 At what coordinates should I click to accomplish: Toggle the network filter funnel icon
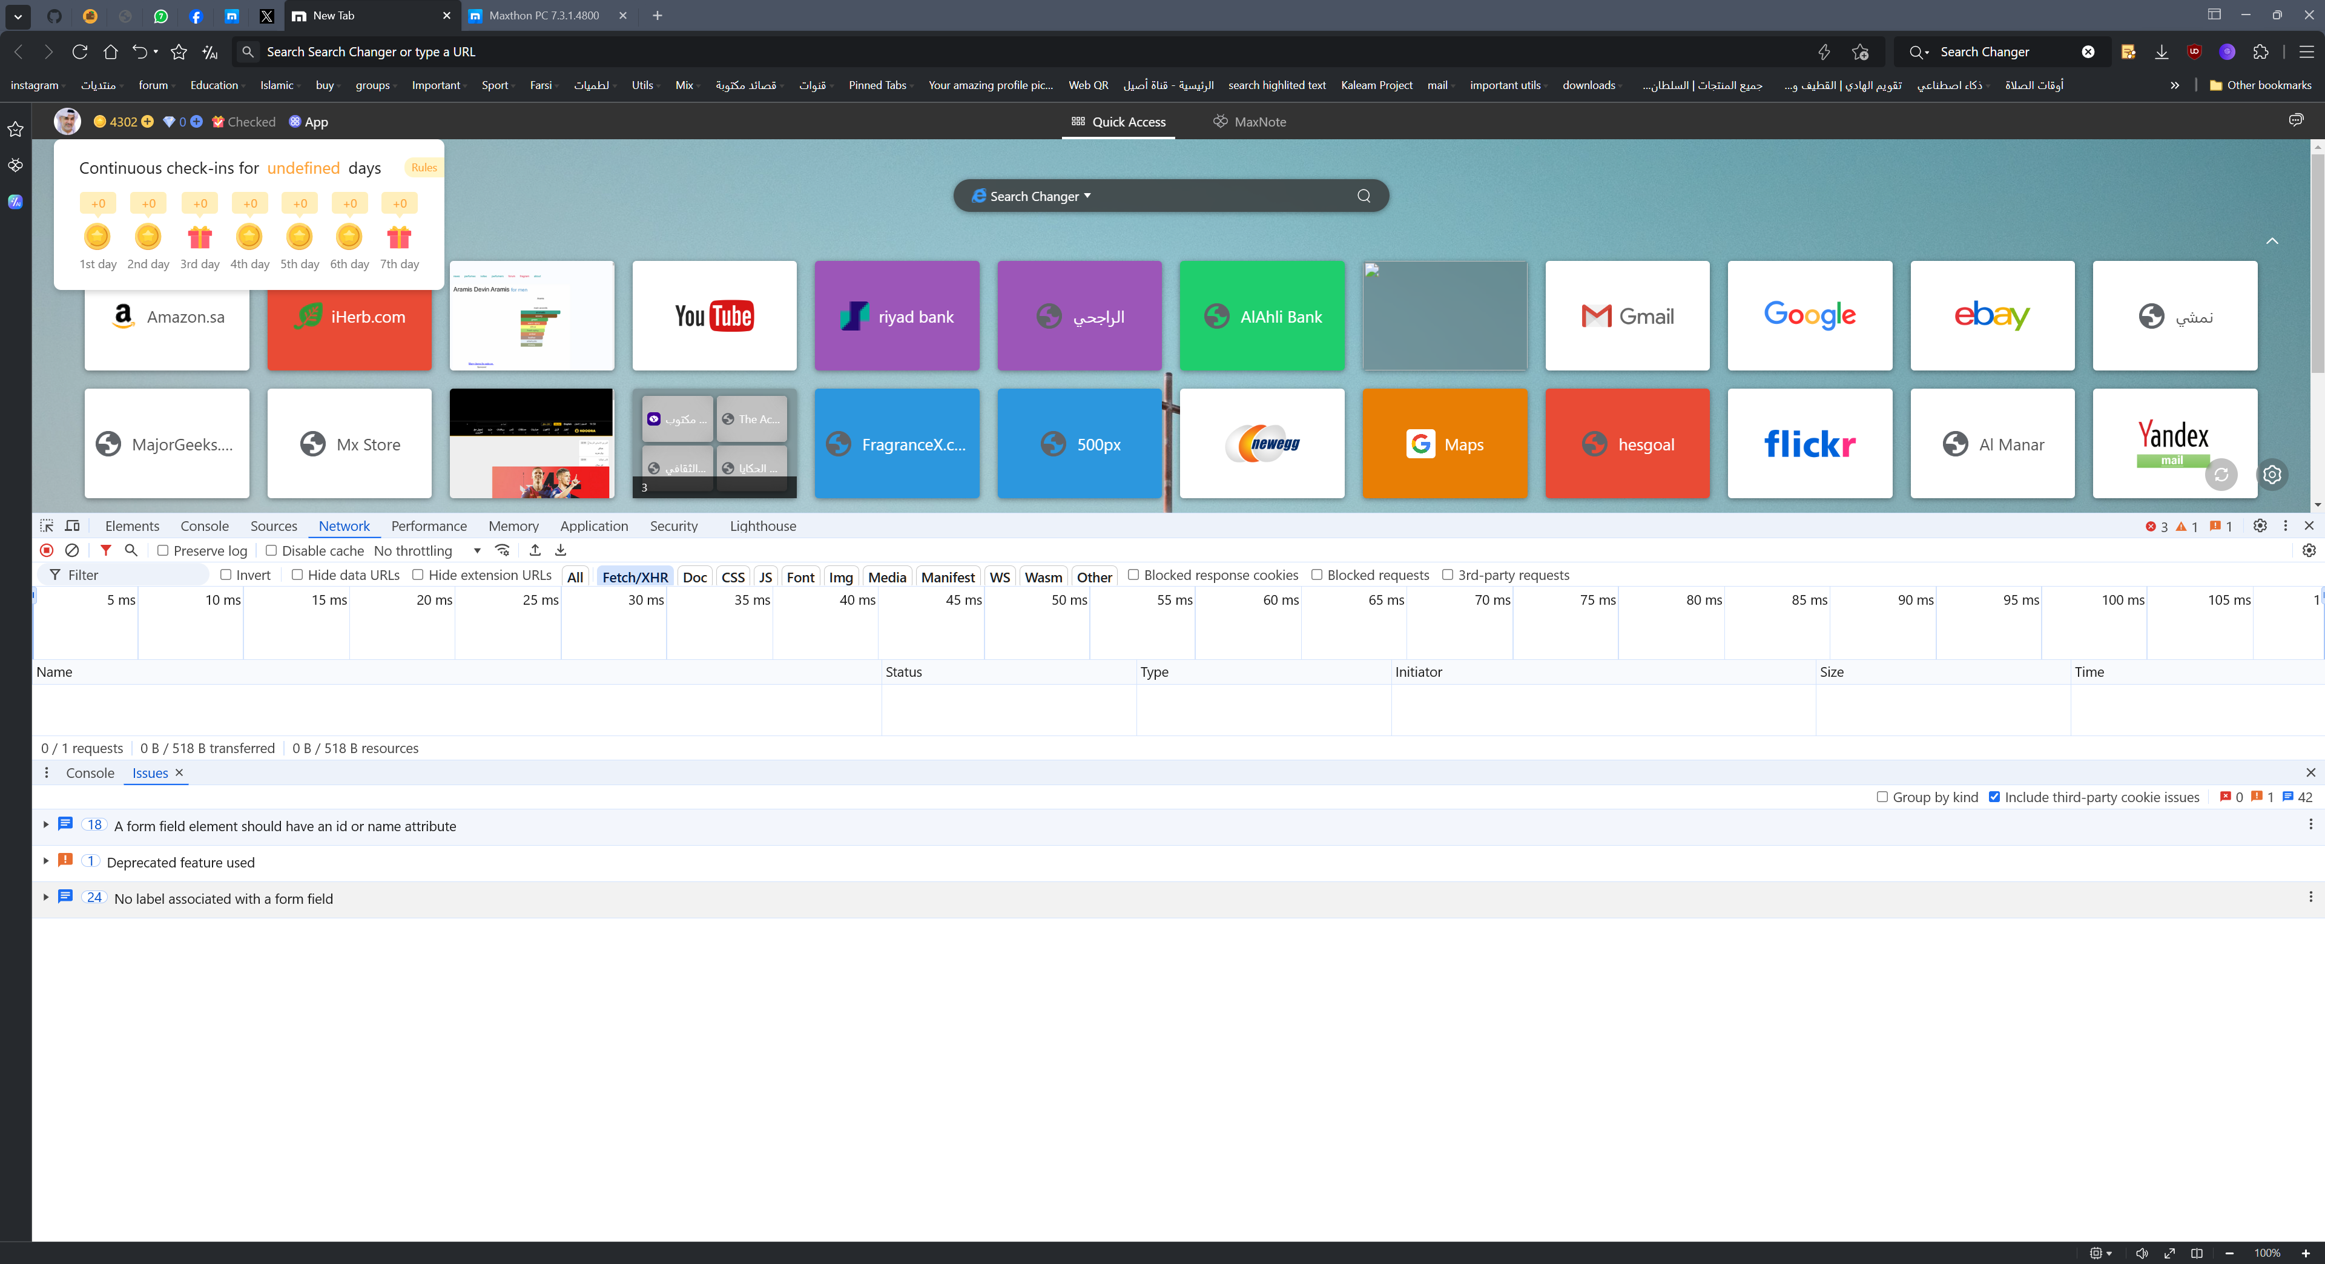click(105, 550)
